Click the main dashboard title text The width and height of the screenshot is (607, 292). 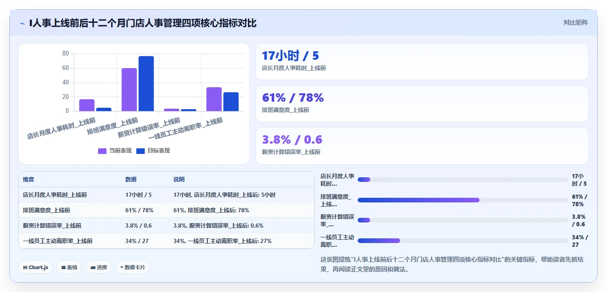click(143, 23)
